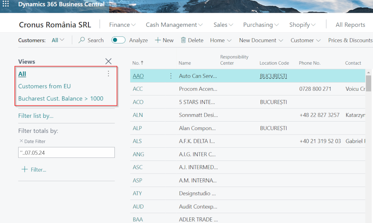Select phone number +48 22 827 3257
373x223 pixels.
(320, 115)
